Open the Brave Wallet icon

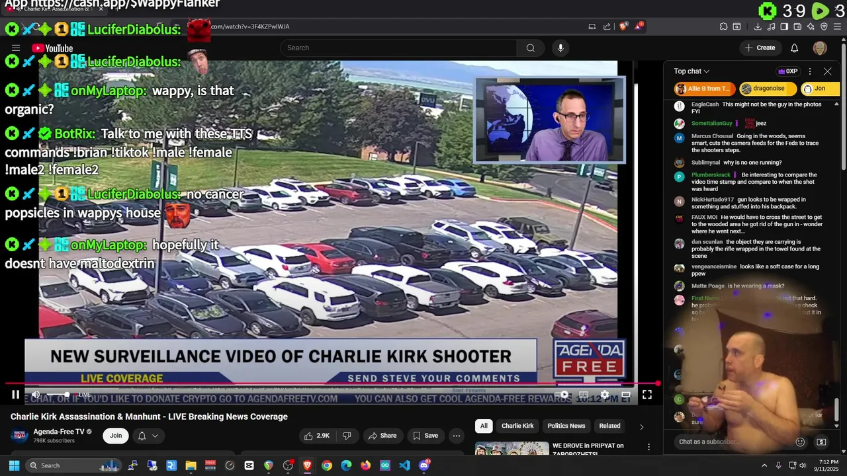[797, 26]
